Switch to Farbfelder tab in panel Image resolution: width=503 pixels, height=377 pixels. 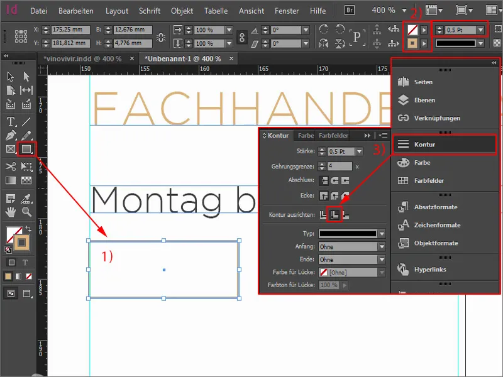pos(334,136)
